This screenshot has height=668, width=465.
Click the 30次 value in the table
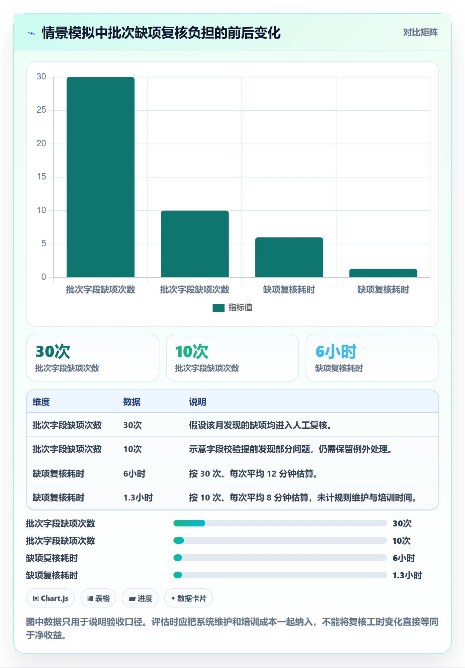[x=133, y=425]
